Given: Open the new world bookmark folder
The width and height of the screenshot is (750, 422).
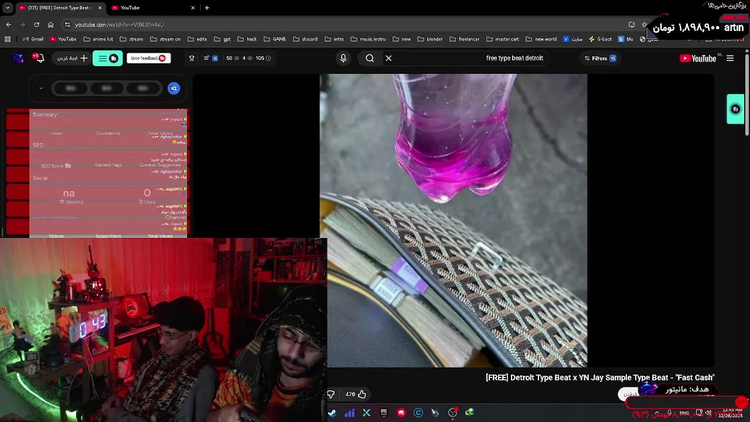Looking at the screenshot, I should pos(541,39).
